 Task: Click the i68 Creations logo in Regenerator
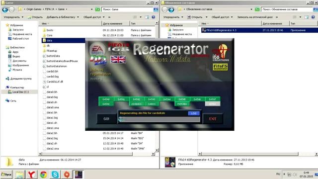221,53
